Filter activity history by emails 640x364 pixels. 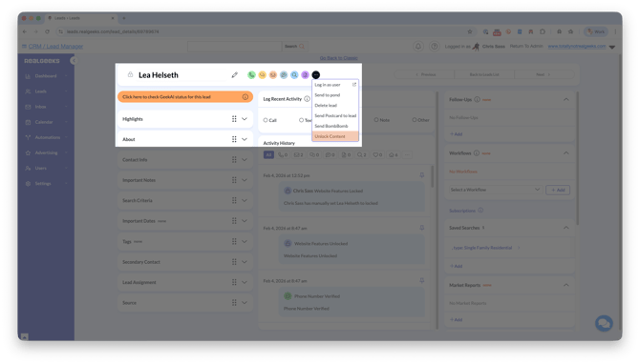point(298,154)
